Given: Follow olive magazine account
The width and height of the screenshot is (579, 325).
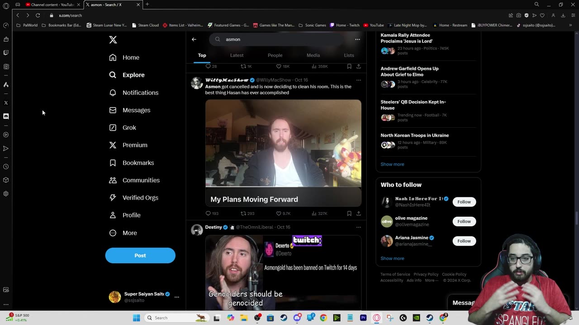Looking at the screenshot, I should 464,221.
